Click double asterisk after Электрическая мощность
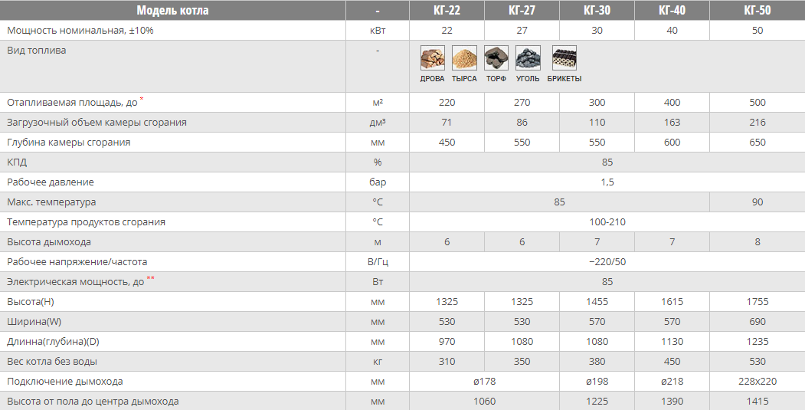 point(150,279)
